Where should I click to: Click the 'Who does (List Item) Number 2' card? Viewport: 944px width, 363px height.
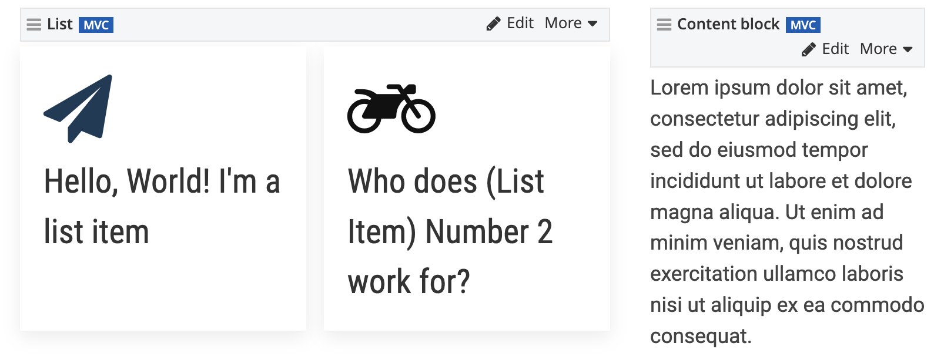(x=466, y=188)
